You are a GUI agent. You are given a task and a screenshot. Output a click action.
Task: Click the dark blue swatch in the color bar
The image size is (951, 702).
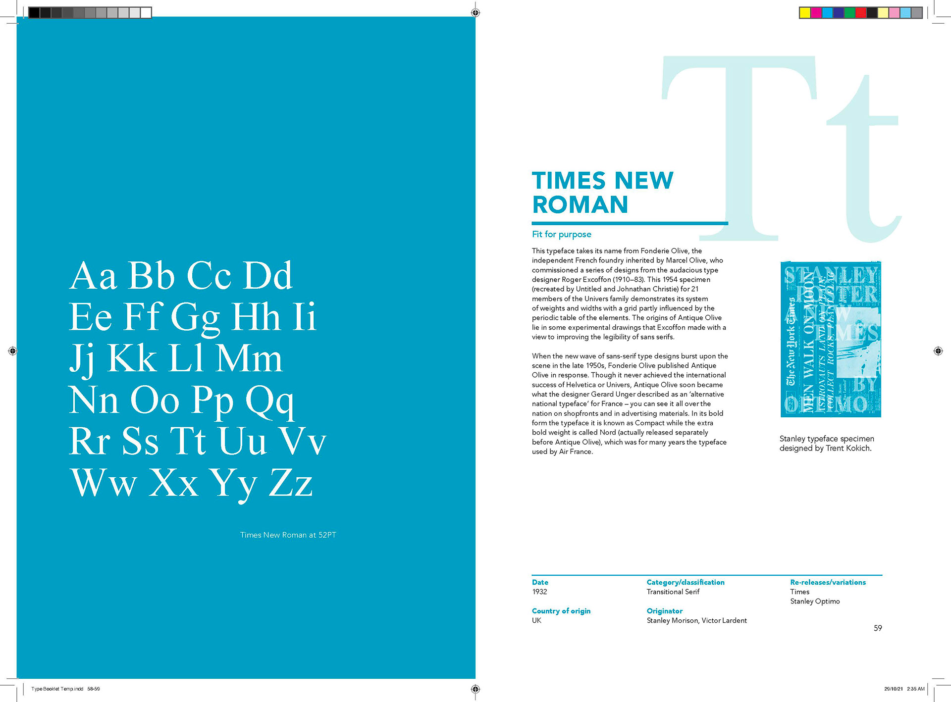pos(839,13)
